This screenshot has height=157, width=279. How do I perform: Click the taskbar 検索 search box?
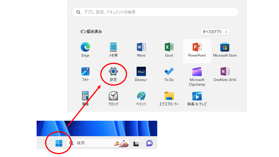(98, 143)
